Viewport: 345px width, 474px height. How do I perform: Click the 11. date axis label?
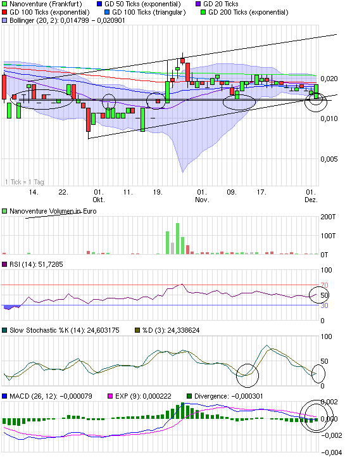coord(128,192)
